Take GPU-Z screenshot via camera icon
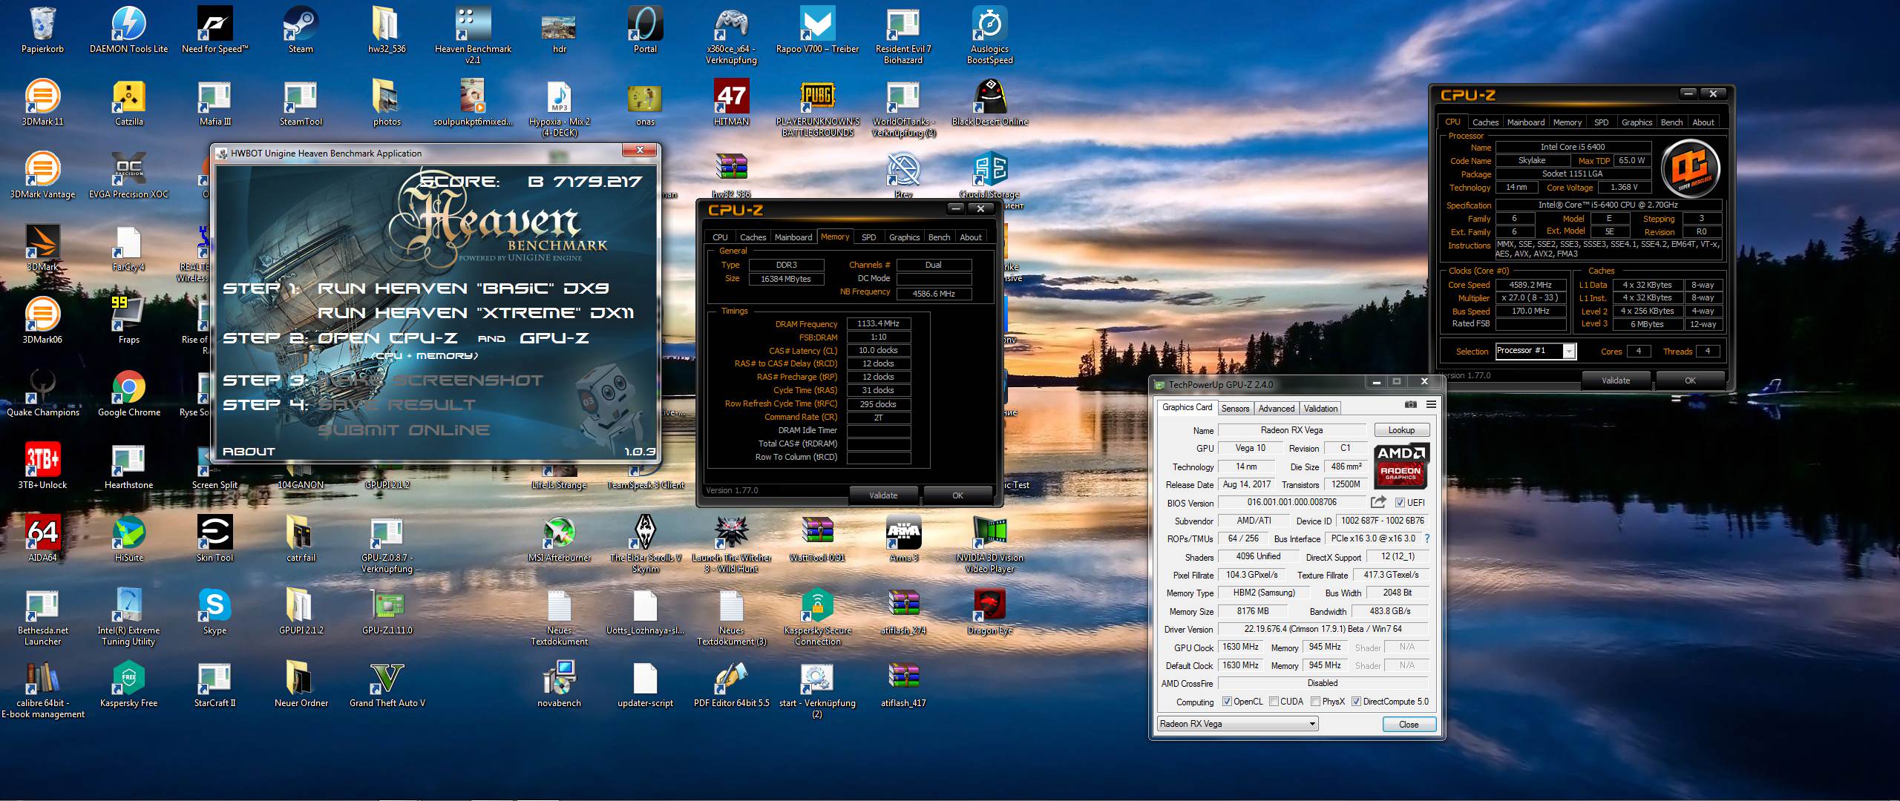Screen dimensions: 1900x801 pyautogui.click(x=1410, y=405)
